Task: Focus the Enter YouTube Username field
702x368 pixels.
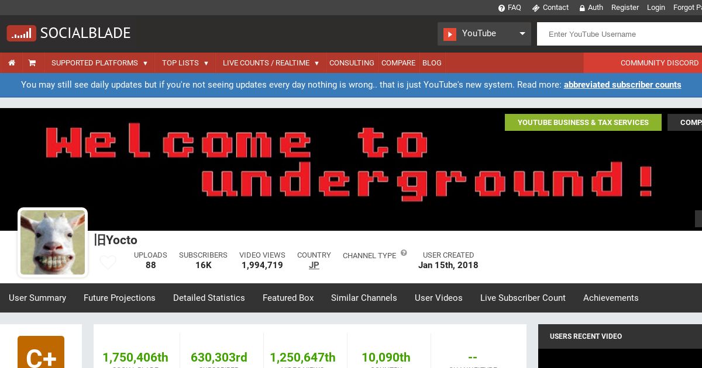Action: 620,34
